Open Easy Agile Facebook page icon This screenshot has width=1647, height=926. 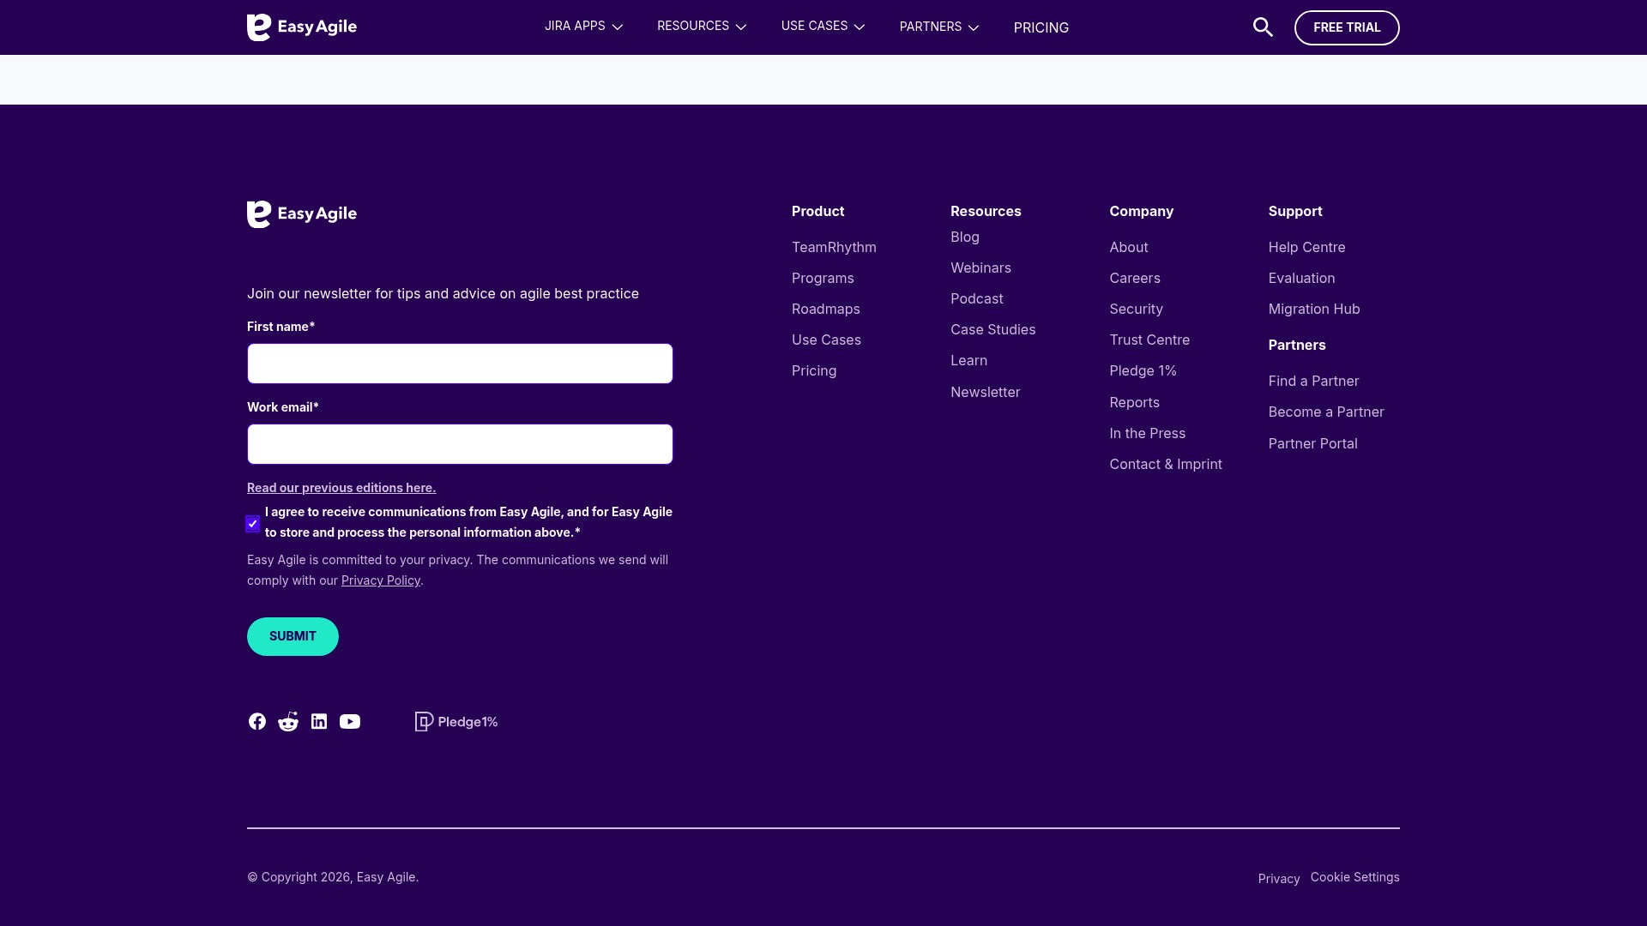[257, 722]
